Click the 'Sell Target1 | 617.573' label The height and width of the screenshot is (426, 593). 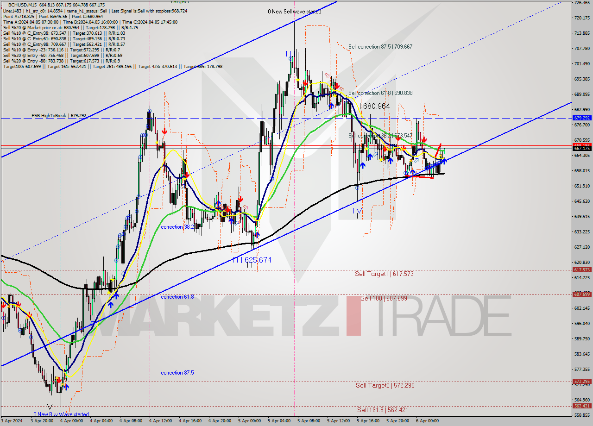[384, 274]
